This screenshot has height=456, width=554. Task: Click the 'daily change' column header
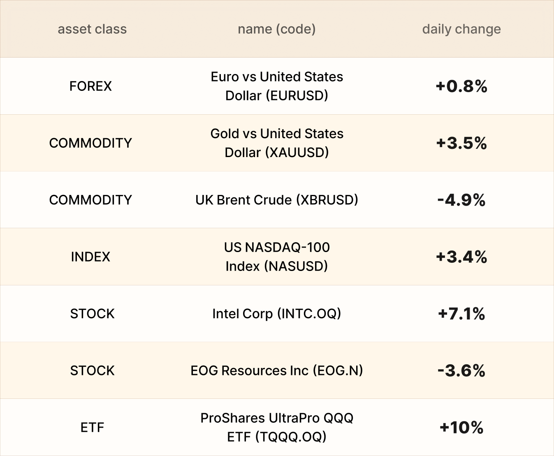tap(461, 29)
